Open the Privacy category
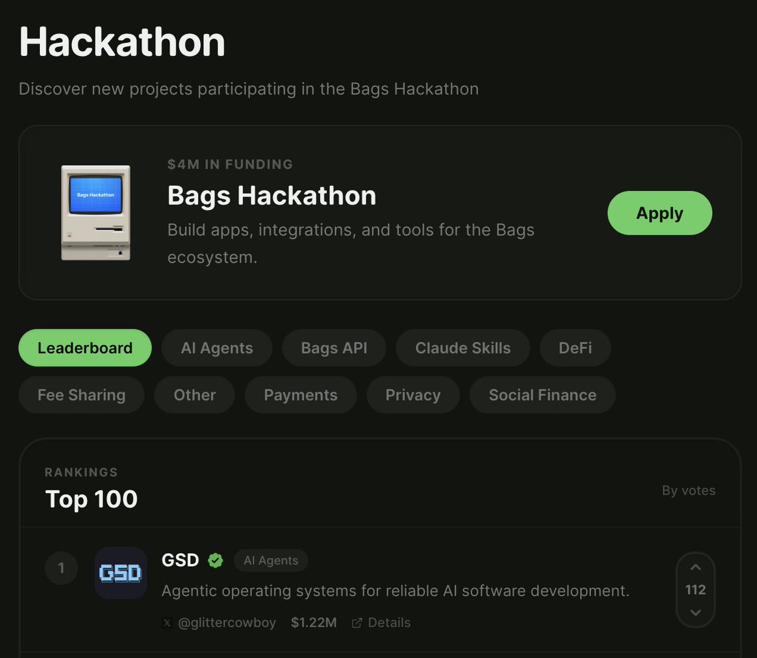 click(413, 395)
